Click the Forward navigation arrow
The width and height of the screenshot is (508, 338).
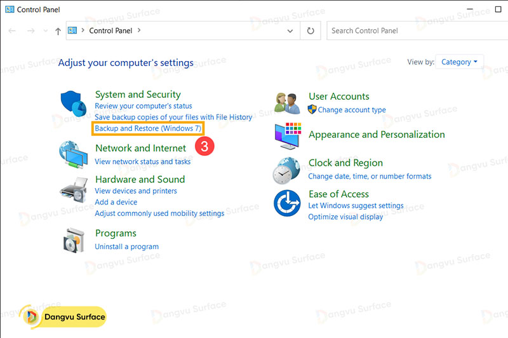pos(31,30)
